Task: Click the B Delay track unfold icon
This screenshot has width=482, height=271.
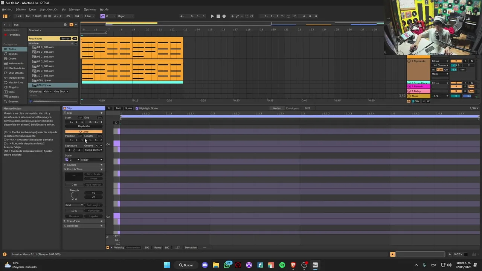Action: tap(409, 91)
